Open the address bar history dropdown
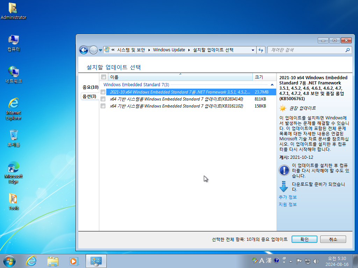The height and width of the screenshot is (268, 358). point(253,50)
